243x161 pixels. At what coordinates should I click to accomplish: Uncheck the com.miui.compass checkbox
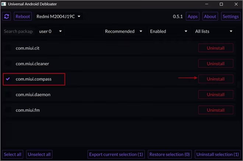coord(8,79)
